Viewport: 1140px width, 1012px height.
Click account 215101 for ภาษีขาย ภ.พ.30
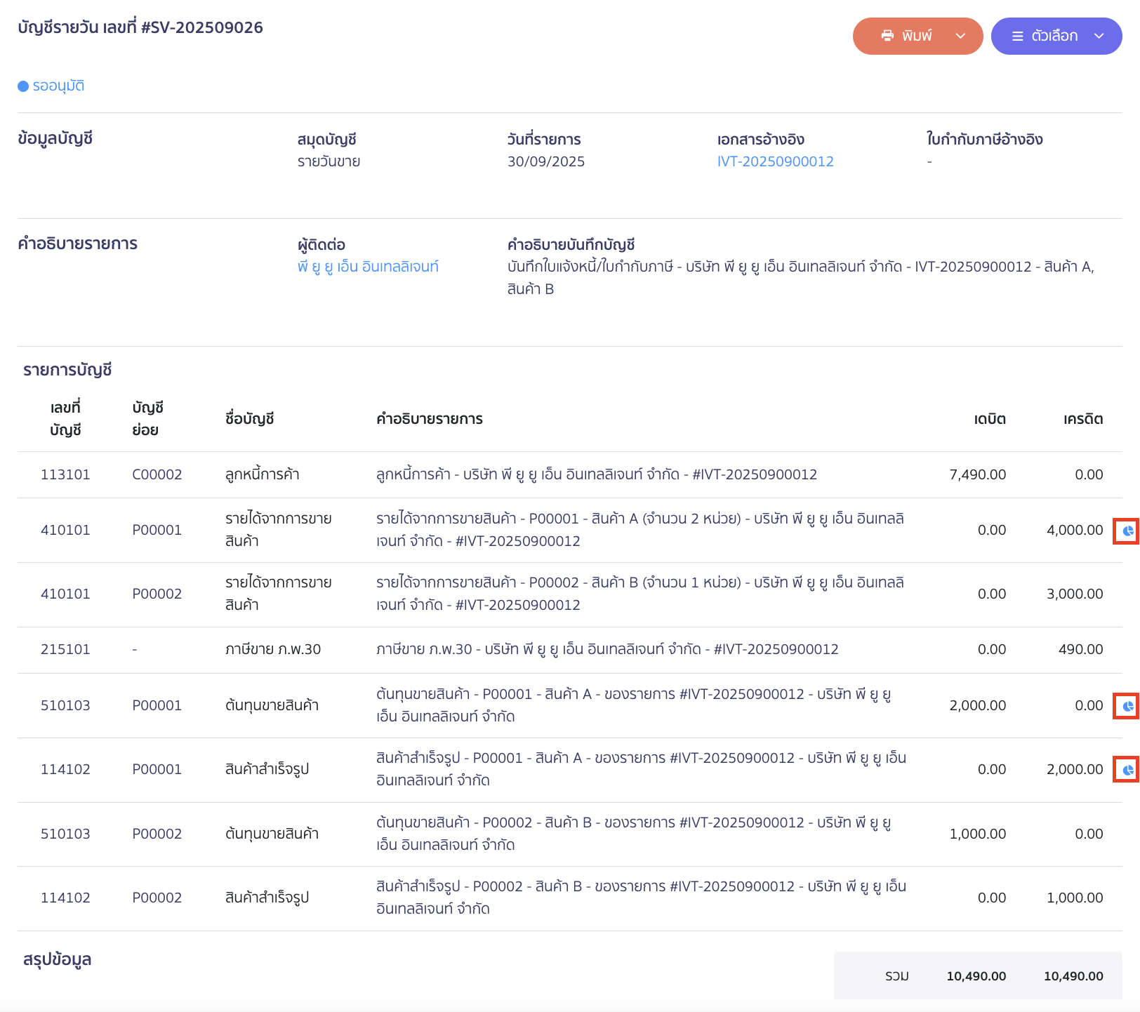pos(66,649)
